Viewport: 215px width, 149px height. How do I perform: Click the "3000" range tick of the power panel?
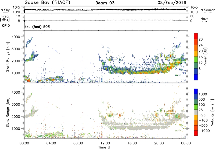(x=16, y=49)
